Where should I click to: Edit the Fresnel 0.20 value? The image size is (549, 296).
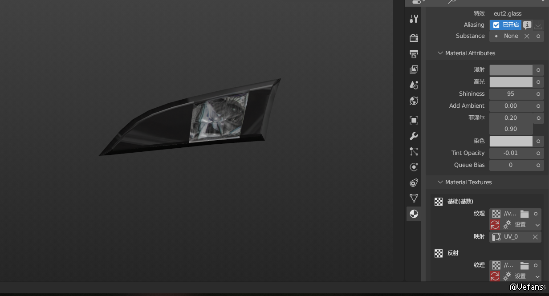(511, 118)
